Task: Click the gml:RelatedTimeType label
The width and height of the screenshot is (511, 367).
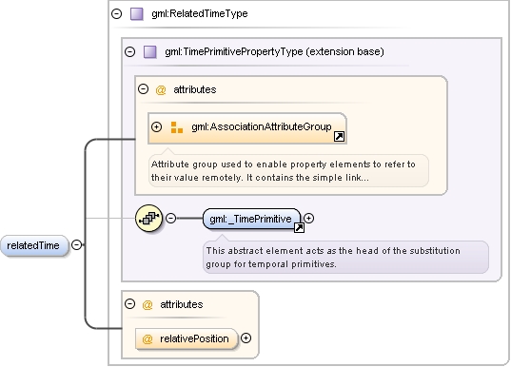Action: 200,14
